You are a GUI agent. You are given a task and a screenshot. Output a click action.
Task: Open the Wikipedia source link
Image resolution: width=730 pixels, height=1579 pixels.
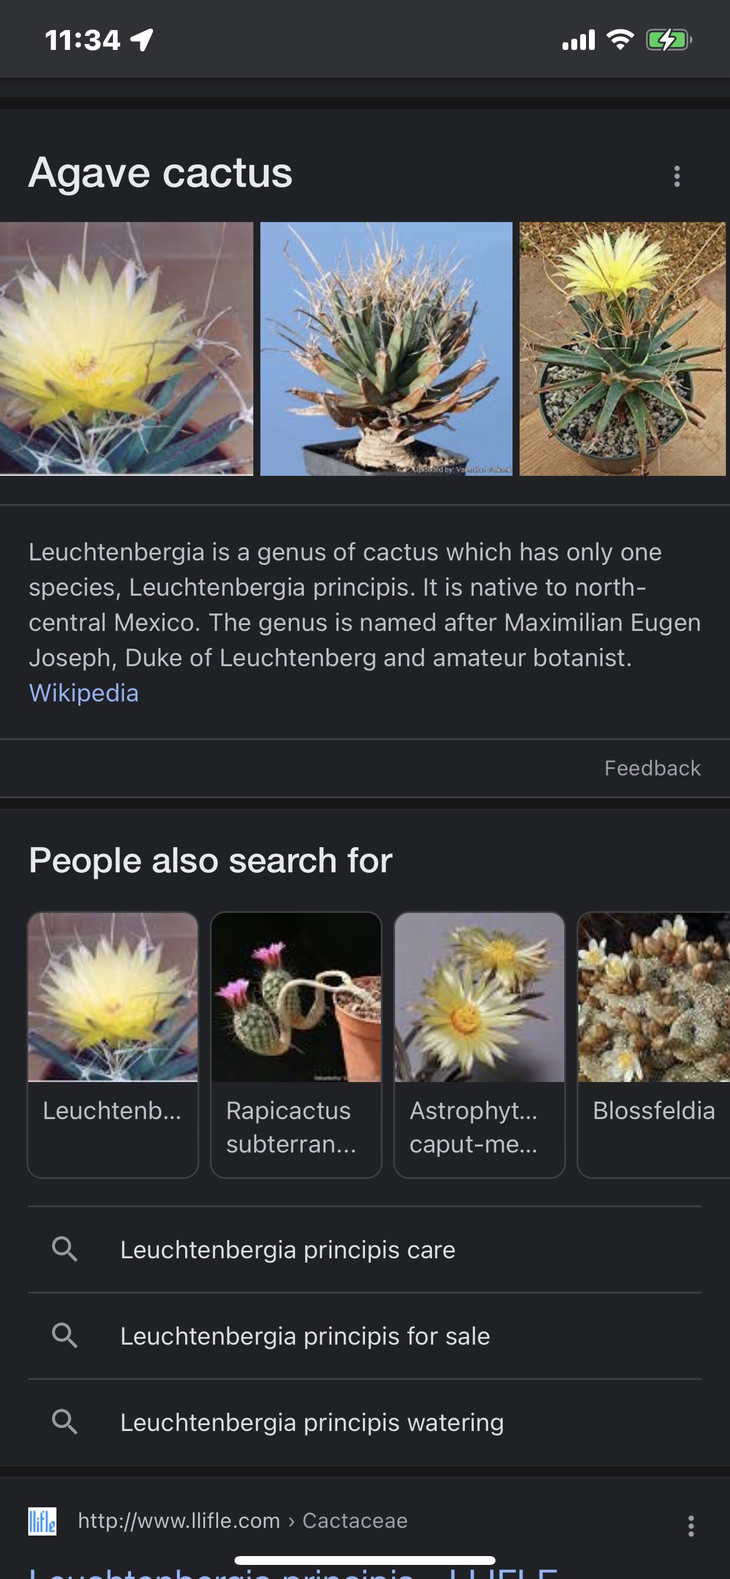[83, 693]
